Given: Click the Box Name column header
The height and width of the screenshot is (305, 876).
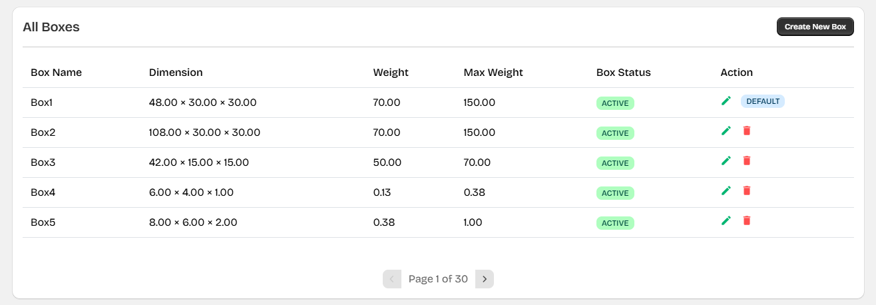Looking at the screenshot, I should [56, 72].
